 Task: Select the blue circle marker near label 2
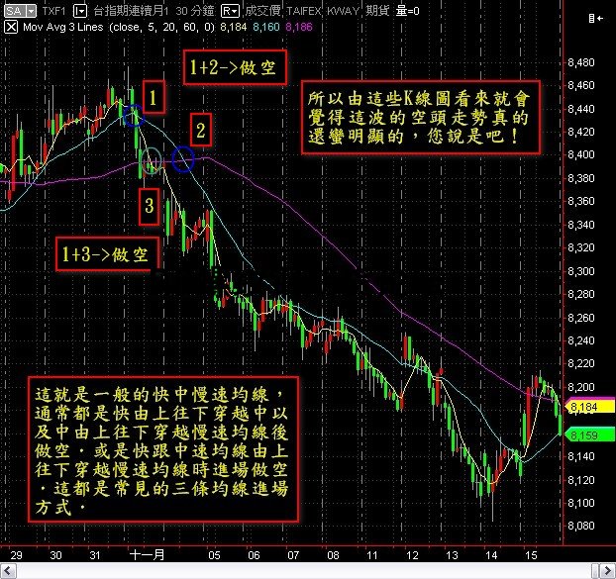pyautogui.click(x=183, y=158)
